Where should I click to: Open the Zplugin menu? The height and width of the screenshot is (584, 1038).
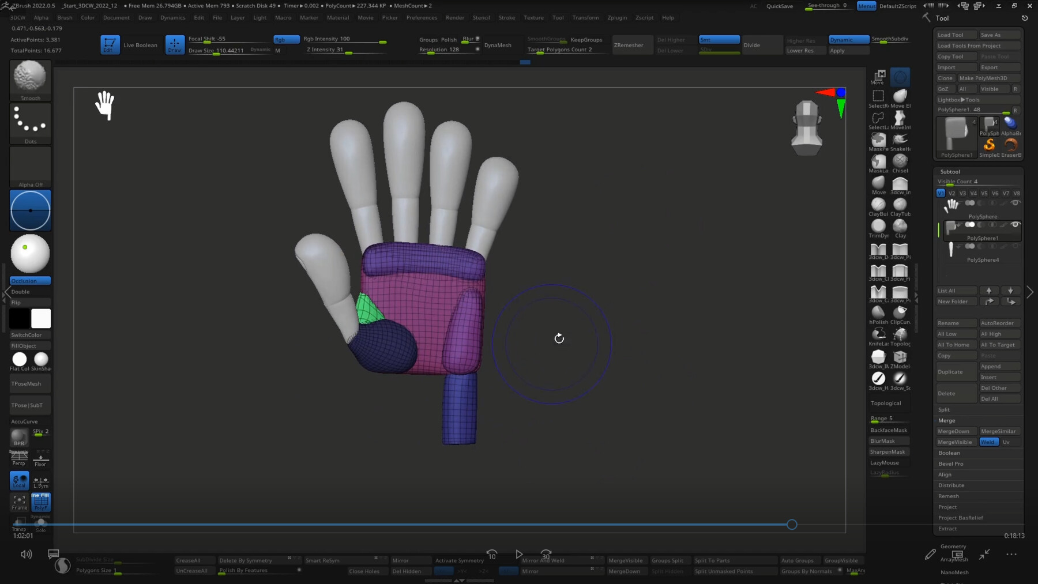tap(617, 18)
